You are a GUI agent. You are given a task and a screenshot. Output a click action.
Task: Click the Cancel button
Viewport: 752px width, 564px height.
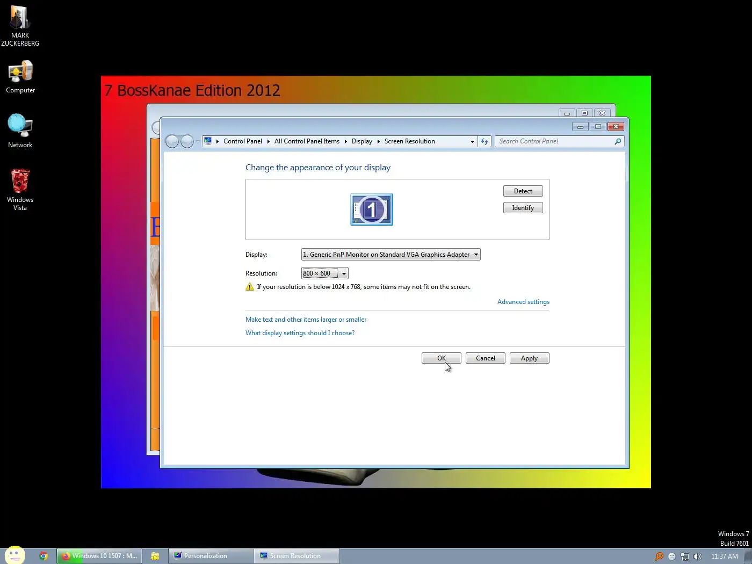[x=485, y=358]
